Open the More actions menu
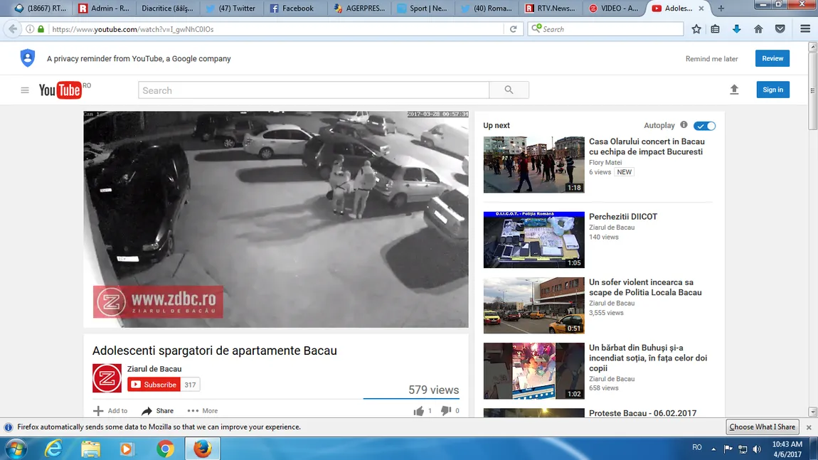This screenshot has width=818, height=460. (x=203, y=411)
